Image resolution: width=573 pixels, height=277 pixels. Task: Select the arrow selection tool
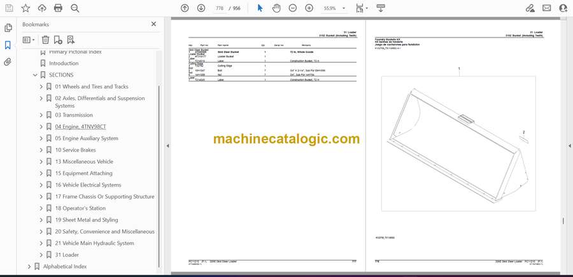point(260,8)
